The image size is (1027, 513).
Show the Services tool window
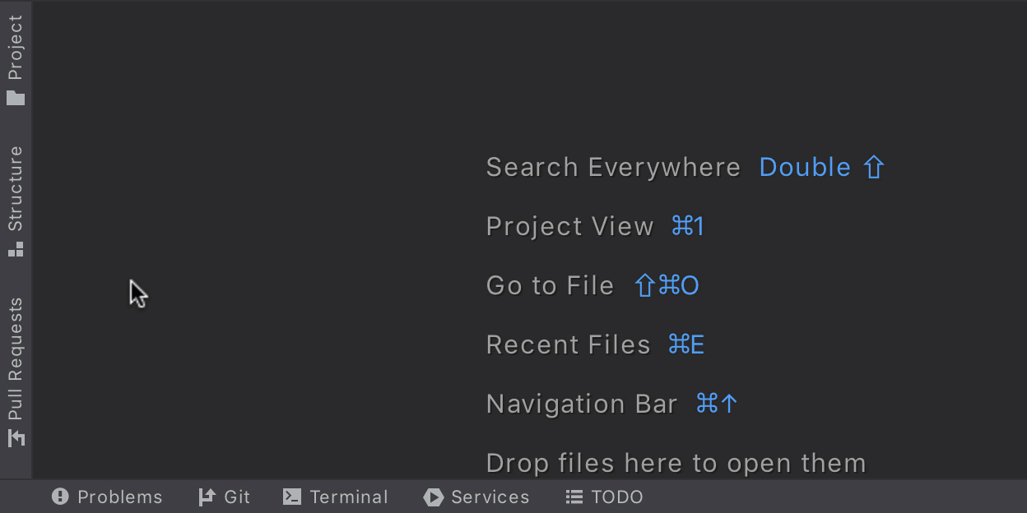490,497
